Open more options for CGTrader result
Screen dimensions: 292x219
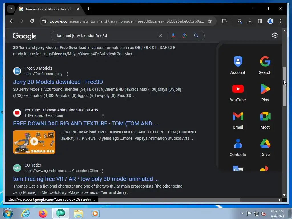point(102,171)
